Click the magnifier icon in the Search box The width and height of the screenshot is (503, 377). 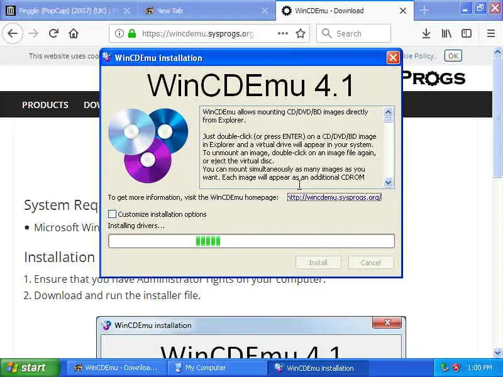click(x=326, y=33)
